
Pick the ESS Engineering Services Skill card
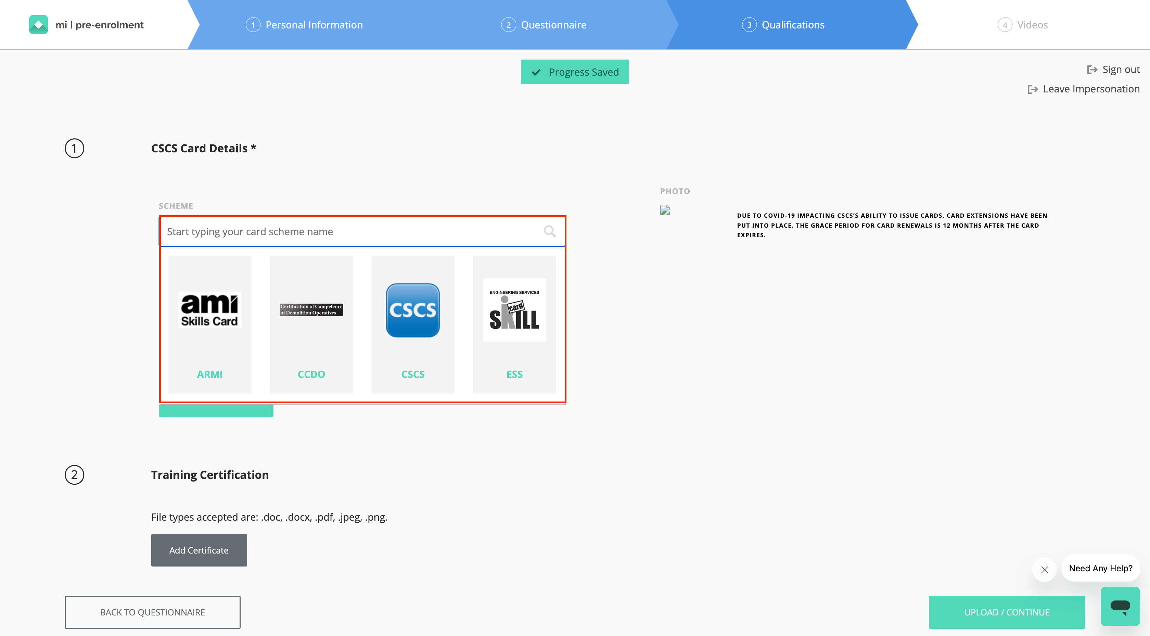coord(514,324)
